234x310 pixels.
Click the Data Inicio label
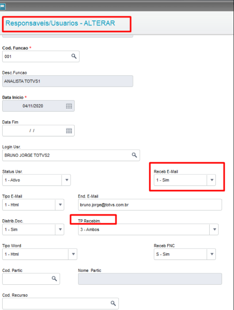pos(13,97)
